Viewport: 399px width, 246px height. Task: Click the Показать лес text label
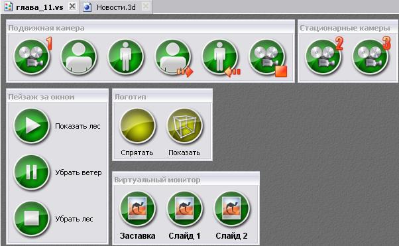click(78, 126)
